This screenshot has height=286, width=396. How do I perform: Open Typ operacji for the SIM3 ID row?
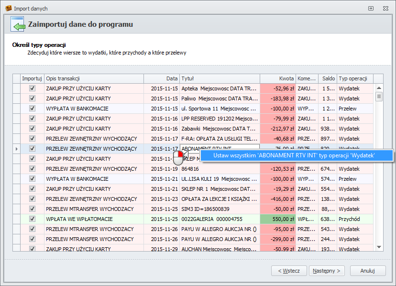pos(354,209)
